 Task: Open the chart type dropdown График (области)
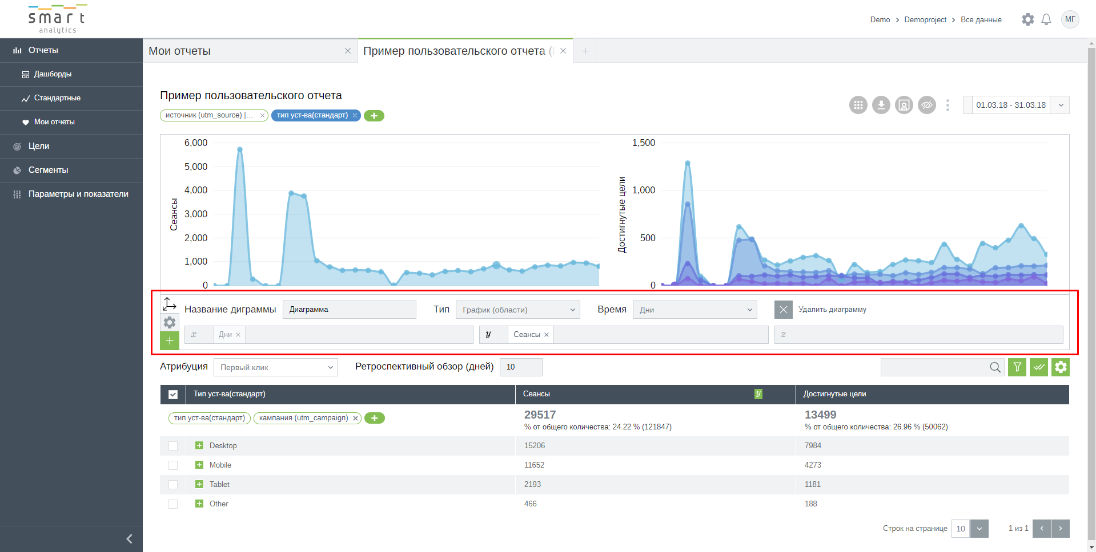517,310
